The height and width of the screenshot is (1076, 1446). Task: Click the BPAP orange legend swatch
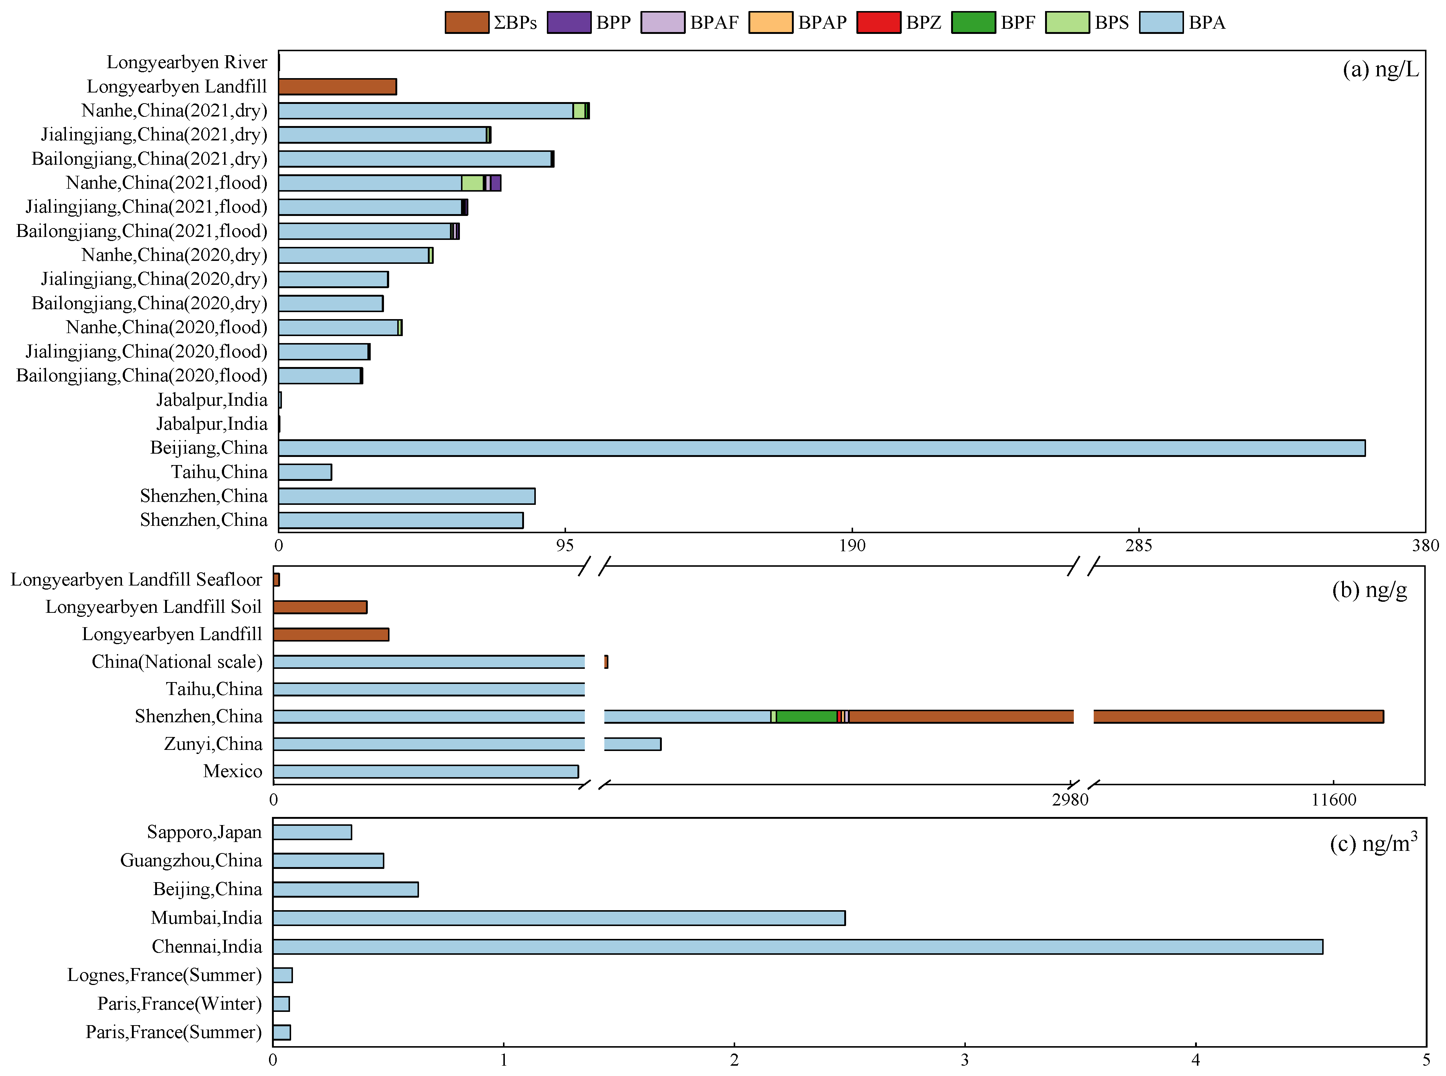771,22
